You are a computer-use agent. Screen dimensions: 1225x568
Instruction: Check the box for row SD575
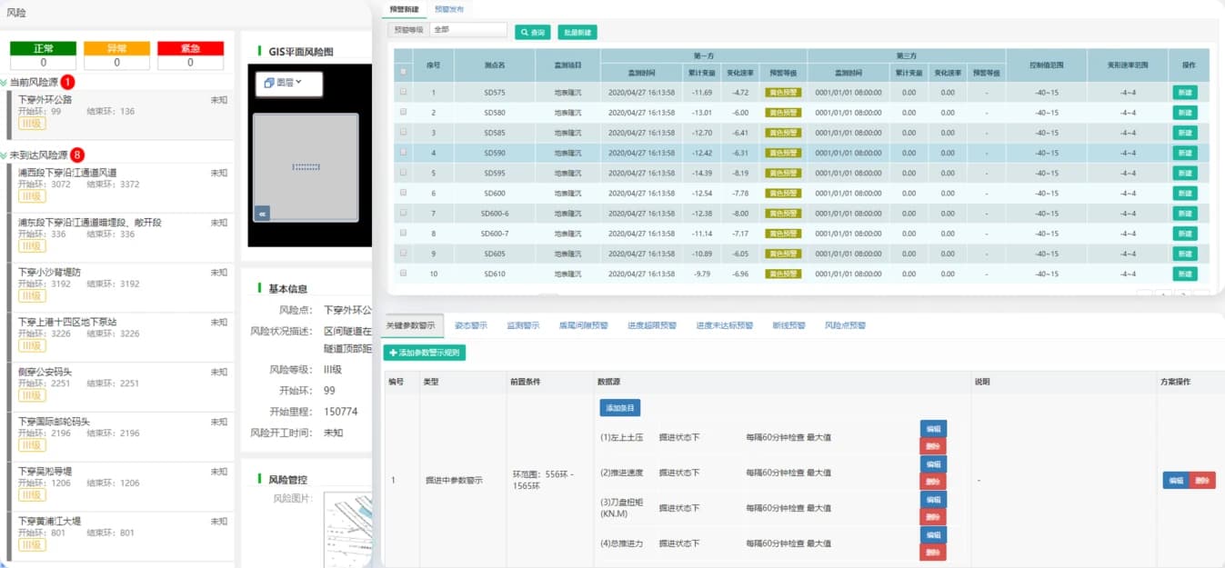403,92
